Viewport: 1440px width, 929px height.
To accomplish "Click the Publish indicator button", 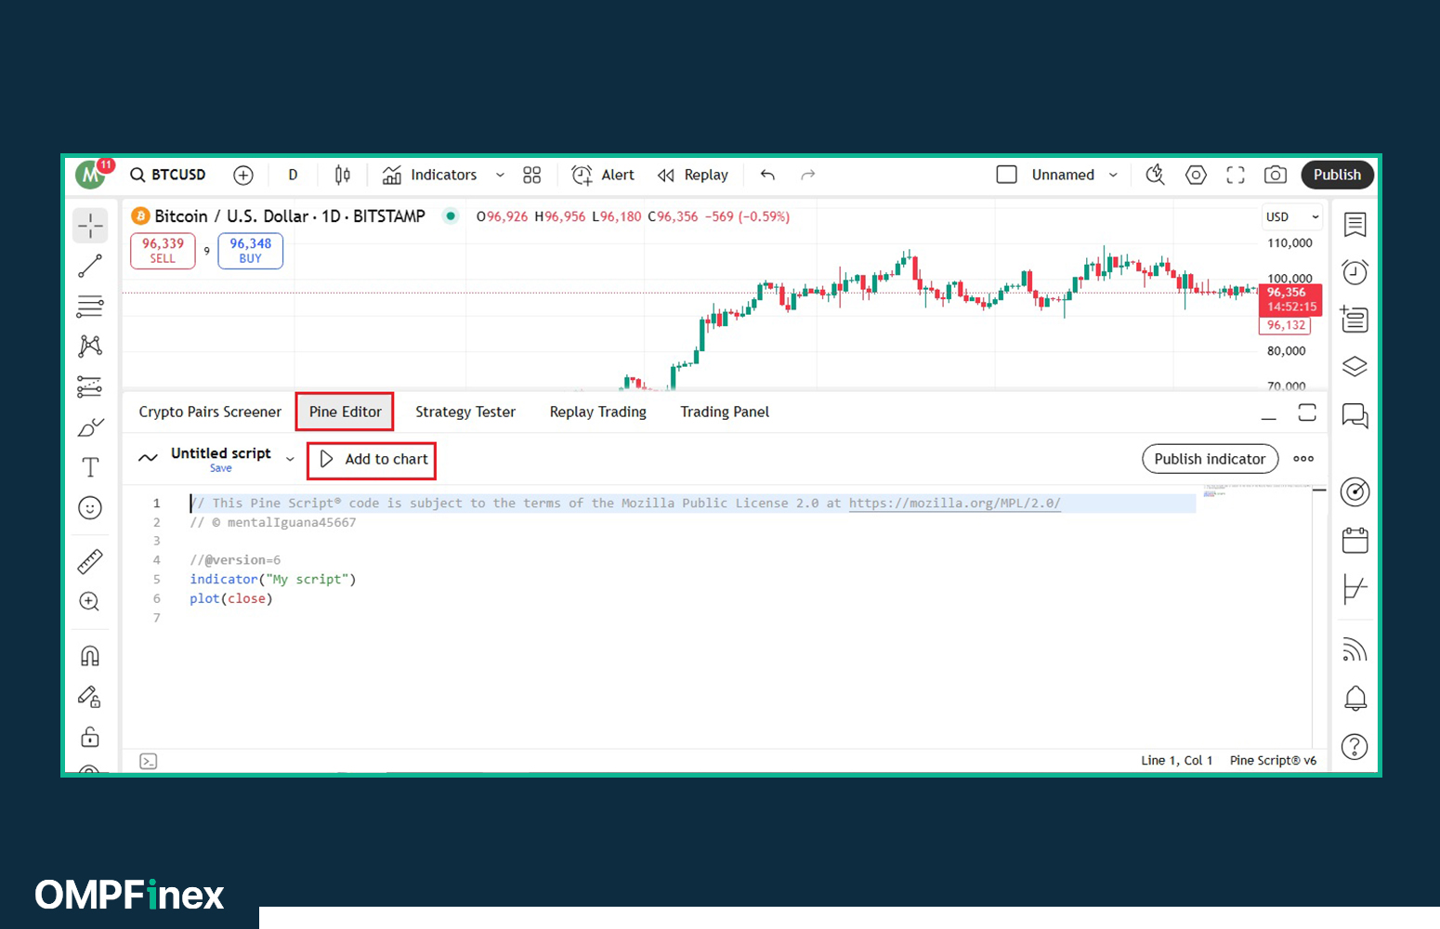I will coord(1210,459).
